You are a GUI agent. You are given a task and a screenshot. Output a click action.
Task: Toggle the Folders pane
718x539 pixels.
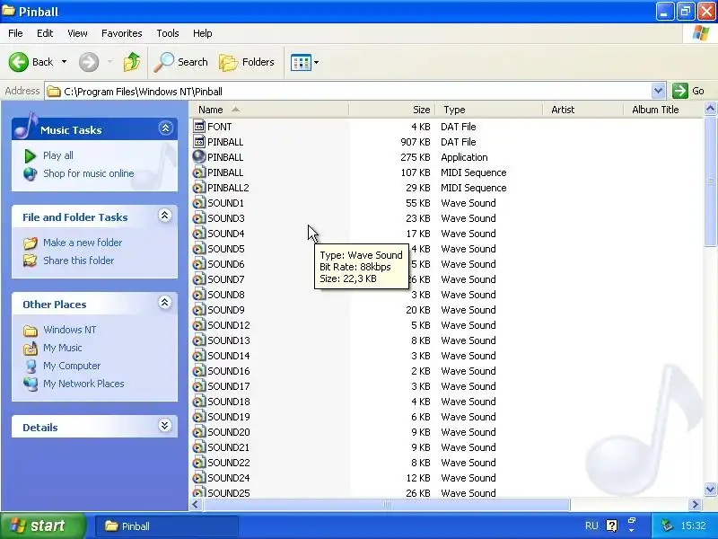point(246,62)
